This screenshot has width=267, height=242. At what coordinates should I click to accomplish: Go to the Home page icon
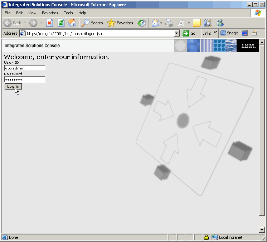tap(72, 23)
